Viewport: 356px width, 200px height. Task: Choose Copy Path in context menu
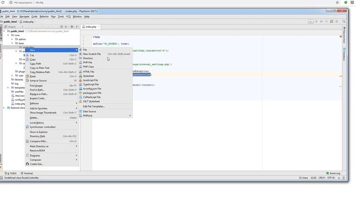[52, 64]
